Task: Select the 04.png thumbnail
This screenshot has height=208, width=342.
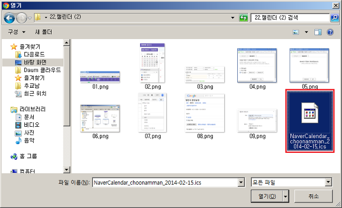Action: [x=257, y=66]
